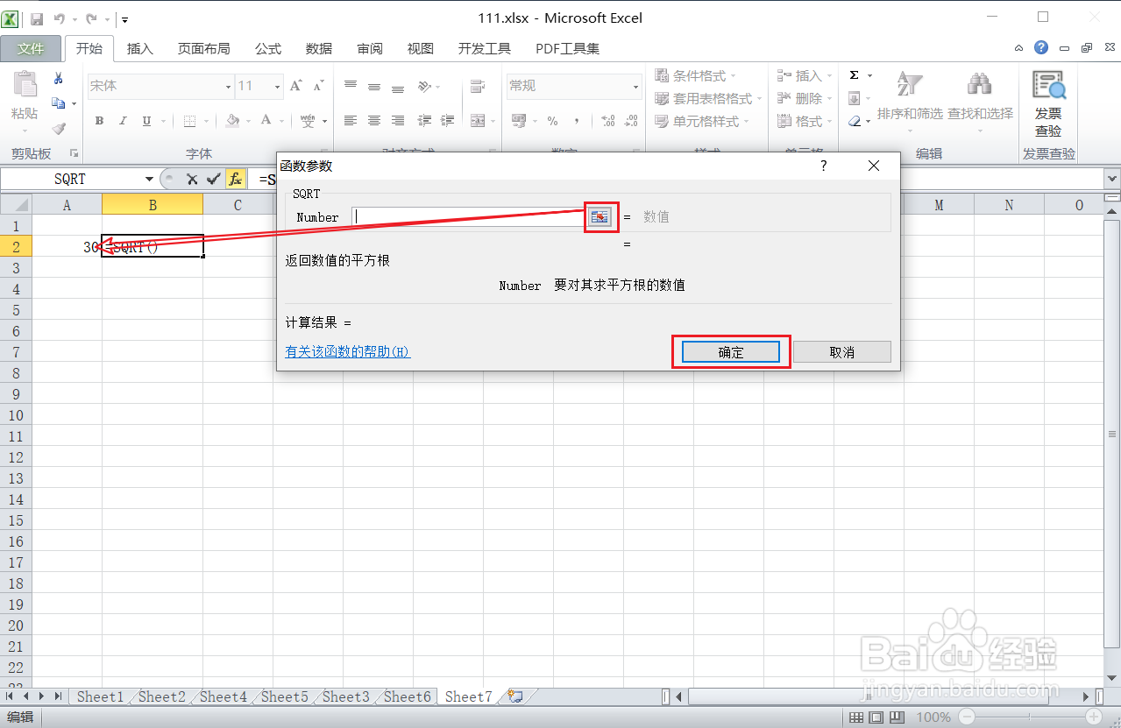Open the font size 11 dropdown
The width and height of the screenshot is (1121, 728).
278,86
